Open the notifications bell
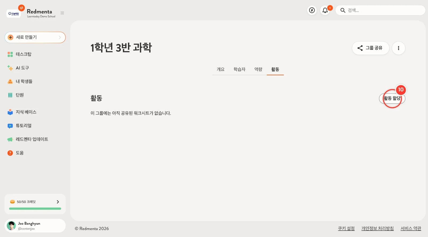 tap(325, 10)
